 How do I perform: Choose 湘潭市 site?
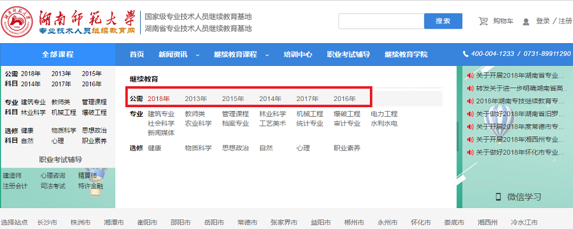[114, 223]
